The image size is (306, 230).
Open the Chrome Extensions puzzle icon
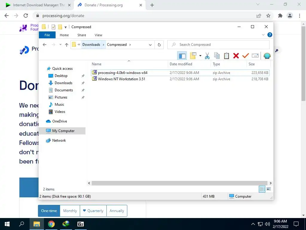tap(280, 16)
